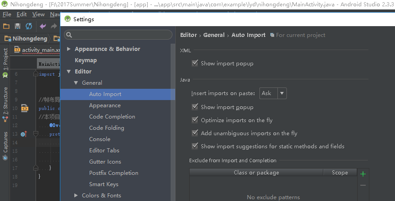
Task: Toggle Java Show import popup checkbox
Action: coord(195,107)
